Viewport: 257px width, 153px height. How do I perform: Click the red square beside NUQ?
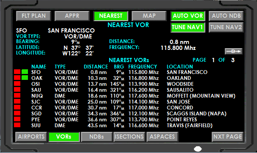pos(17,96)
